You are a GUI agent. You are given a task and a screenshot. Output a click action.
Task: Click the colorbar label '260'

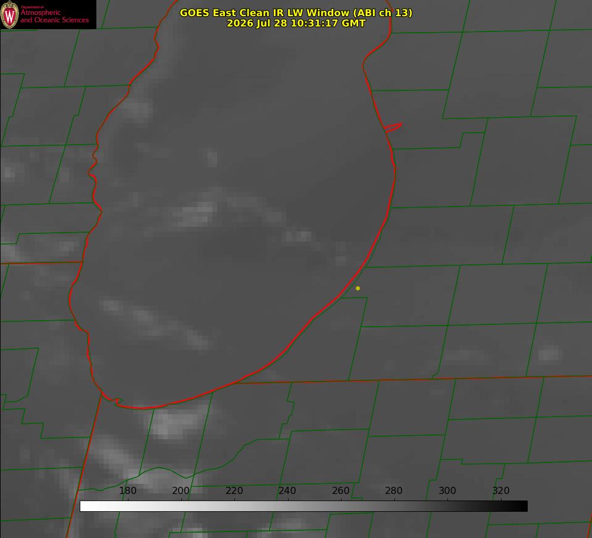340,490
